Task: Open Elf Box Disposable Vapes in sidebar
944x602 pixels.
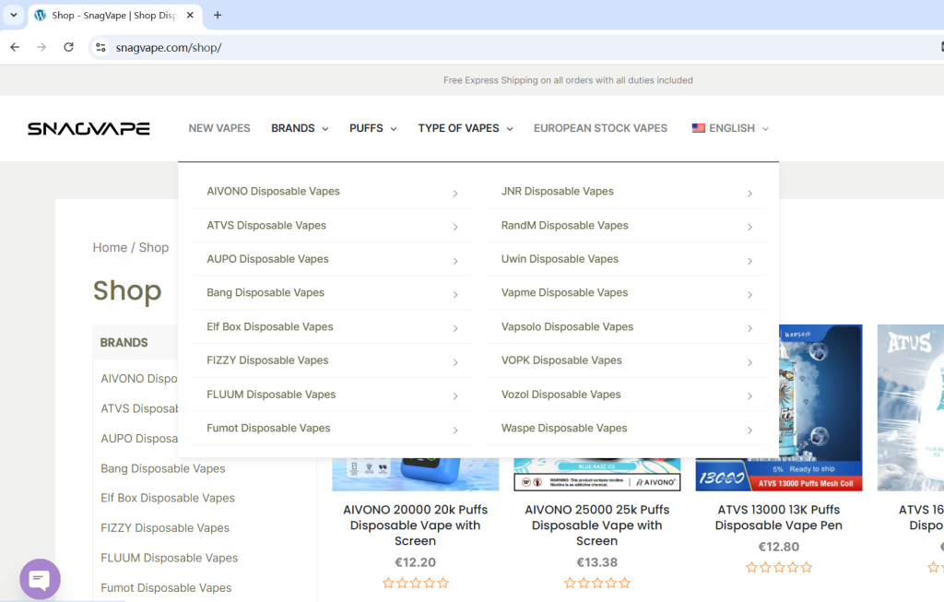Action: pyautogui.click(x=168, y=498)
